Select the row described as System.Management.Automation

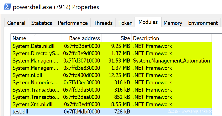[171, 61]
